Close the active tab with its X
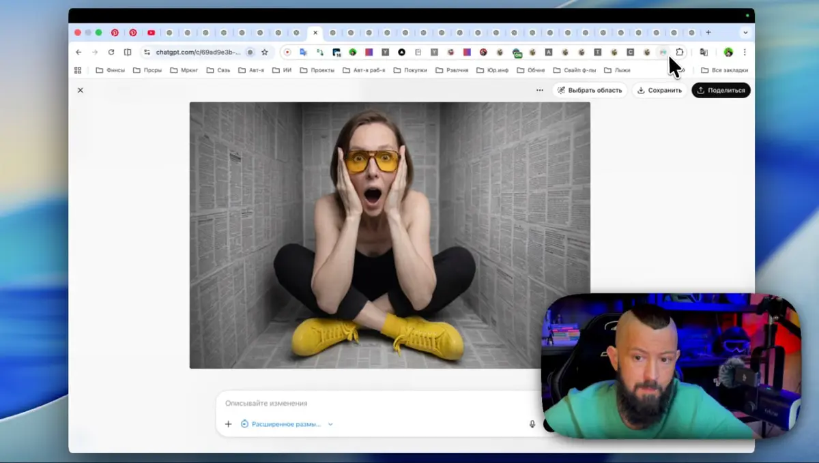The image size is (819, 463). 315,33
